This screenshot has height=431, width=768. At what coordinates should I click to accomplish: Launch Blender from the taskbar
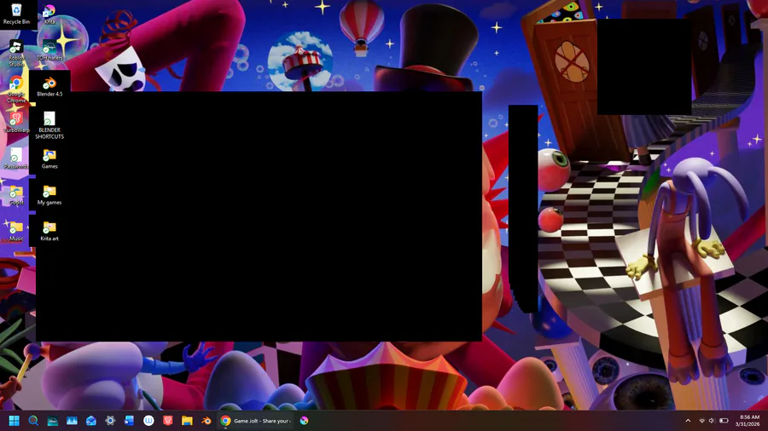(207, 421)
